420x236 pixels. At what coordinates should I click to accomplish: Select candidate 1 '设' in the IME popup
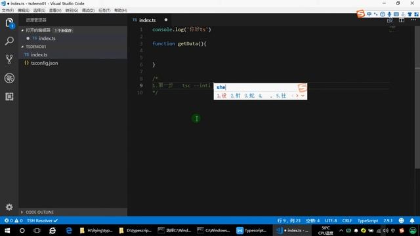pos(222,96)
